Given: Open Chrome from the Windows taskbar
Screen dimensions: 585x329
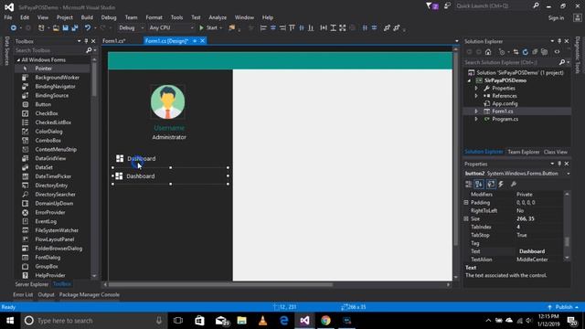Looking at the screenshot, I should coord(325,321).
